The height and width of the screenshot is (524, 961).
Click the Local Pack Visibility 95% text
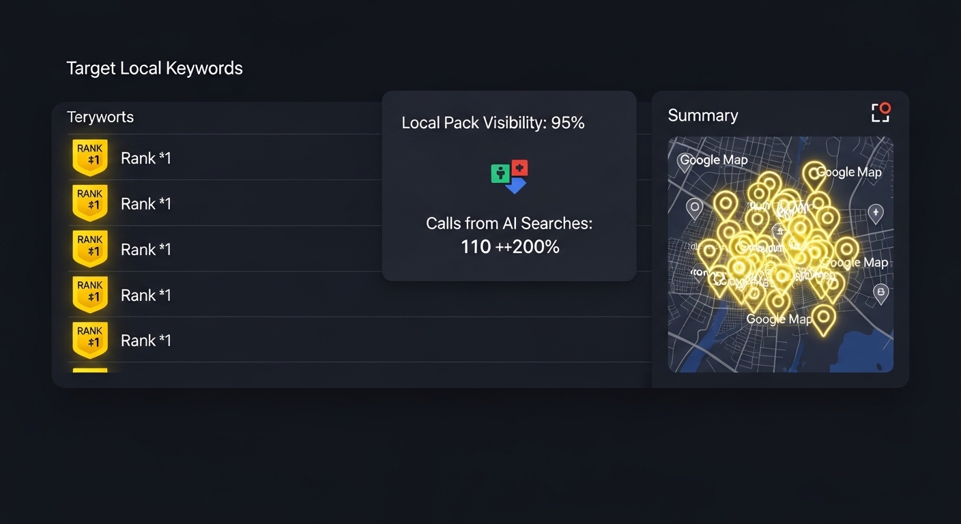point(493,123)
